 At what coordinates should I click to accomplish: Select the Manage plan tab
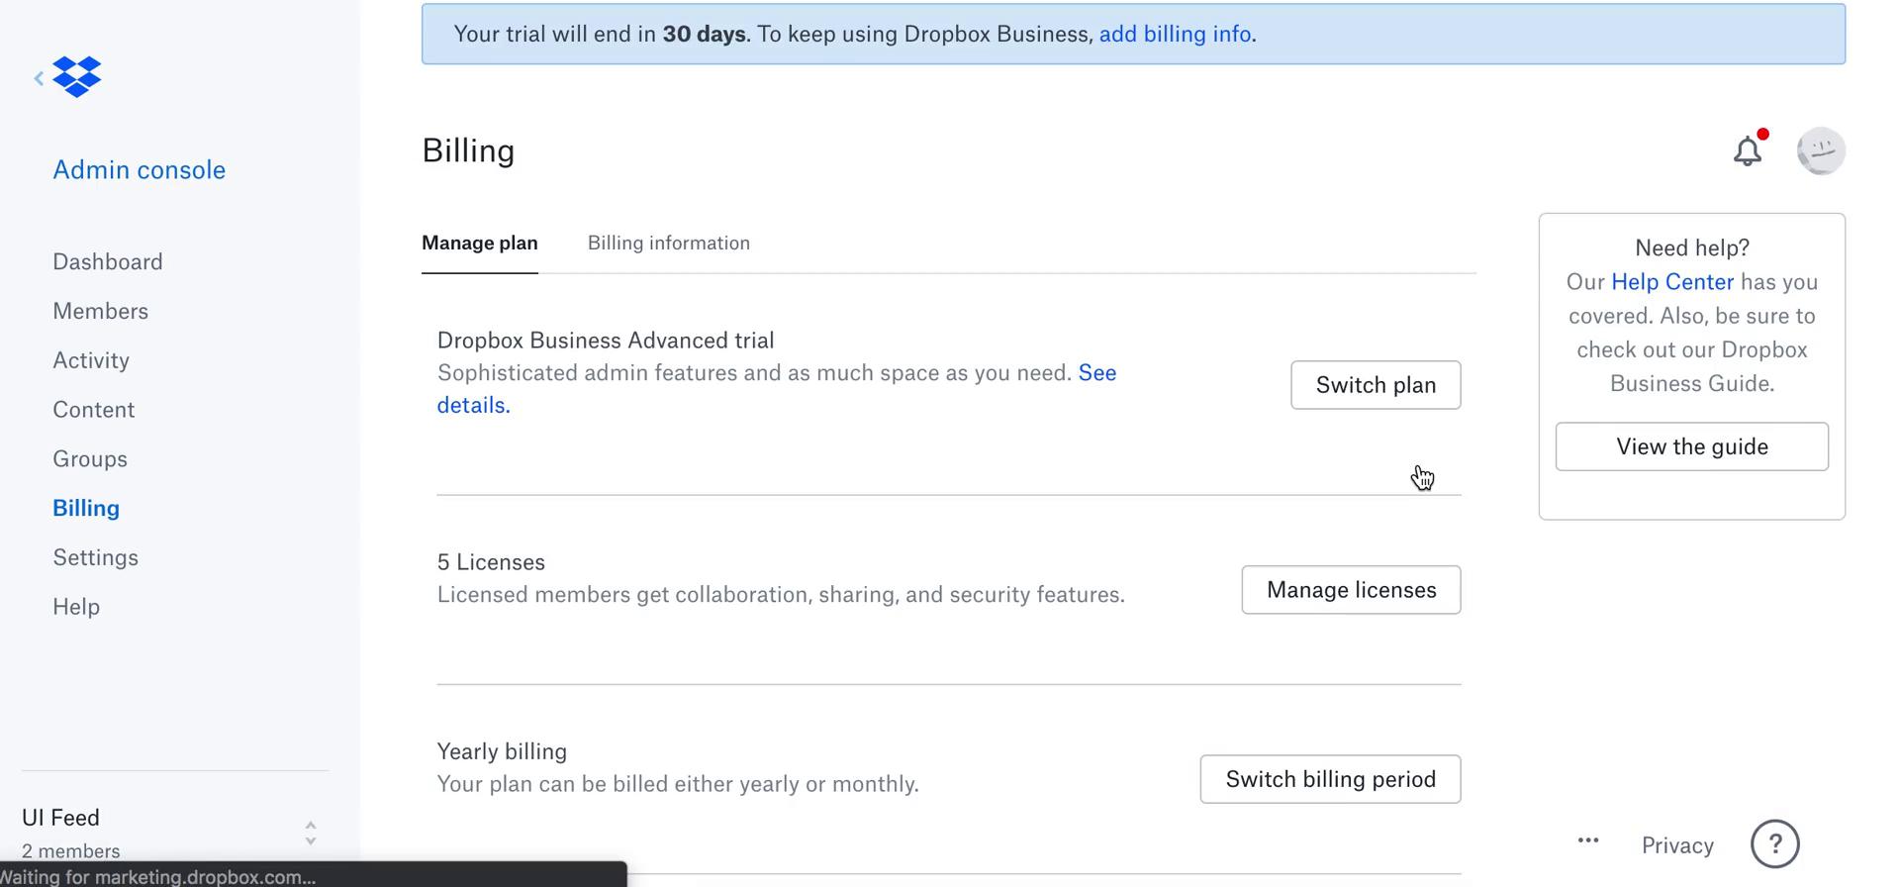[480, 244]
